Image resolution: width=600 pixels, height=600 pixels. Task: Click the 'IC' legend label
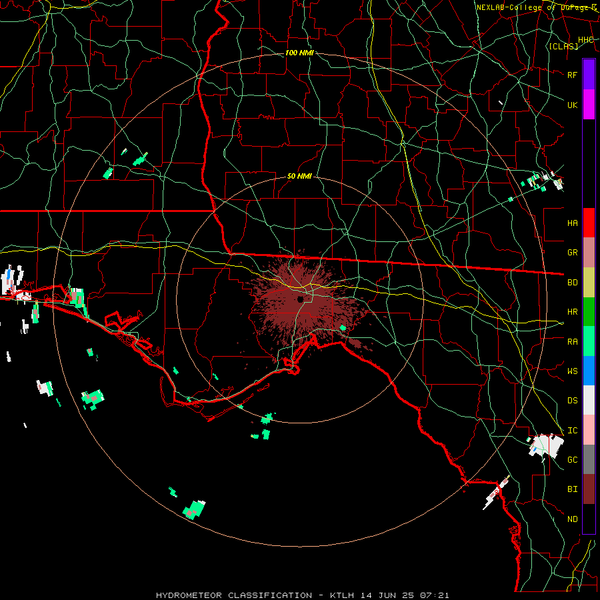[x=572, y=431]
